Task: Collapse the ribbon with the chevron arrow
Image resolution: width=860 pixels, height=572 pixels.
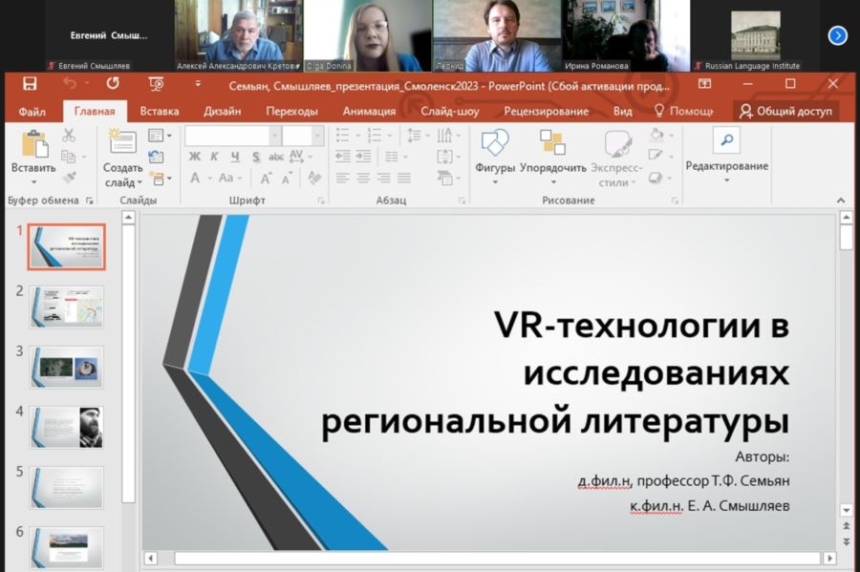Action: click(x=841, y=201)
